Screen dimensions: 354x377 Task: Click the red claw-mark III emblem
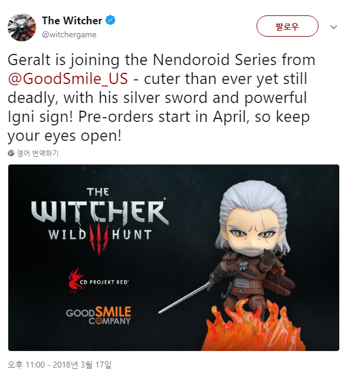(99, 239)
